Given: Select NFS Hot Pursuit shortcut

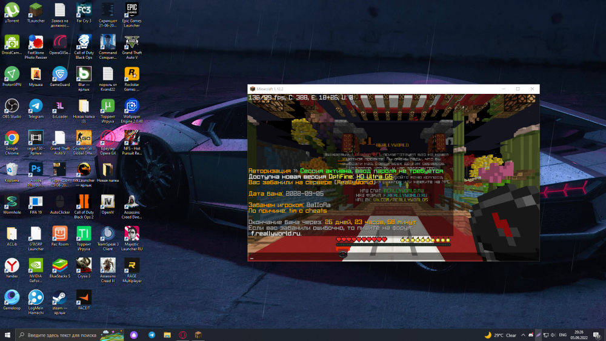Looking at the screenshot, I should (132, 143).
